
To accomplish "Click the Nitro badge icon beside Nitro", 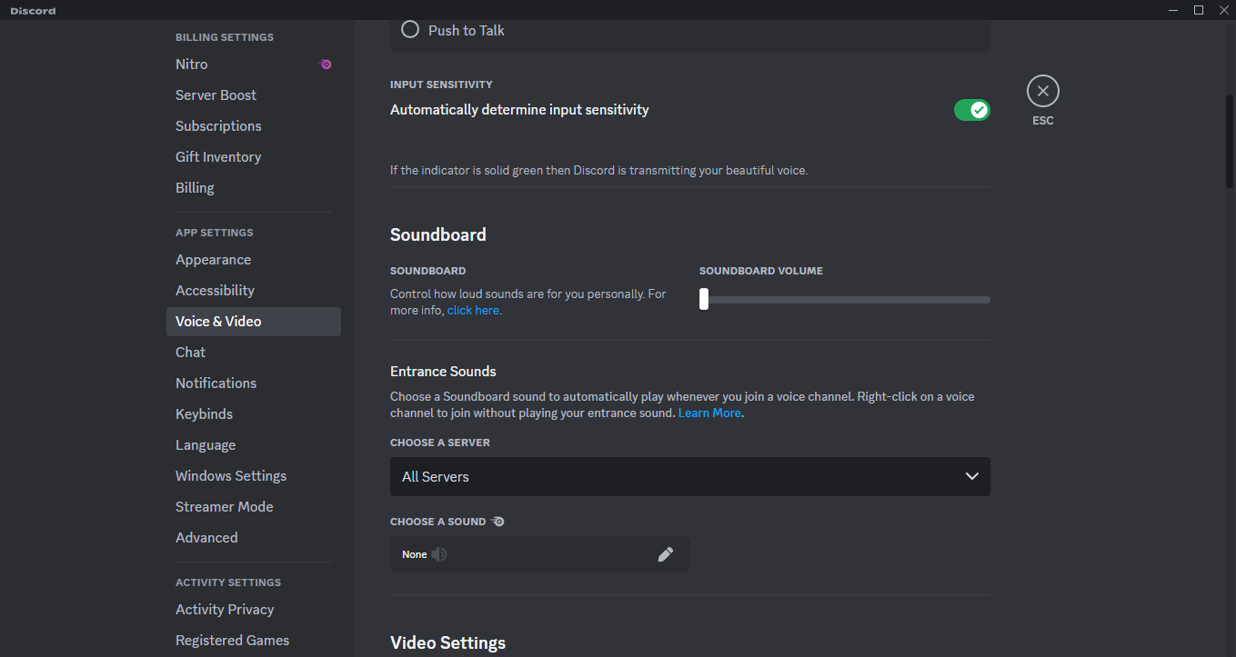I will 326,65.
